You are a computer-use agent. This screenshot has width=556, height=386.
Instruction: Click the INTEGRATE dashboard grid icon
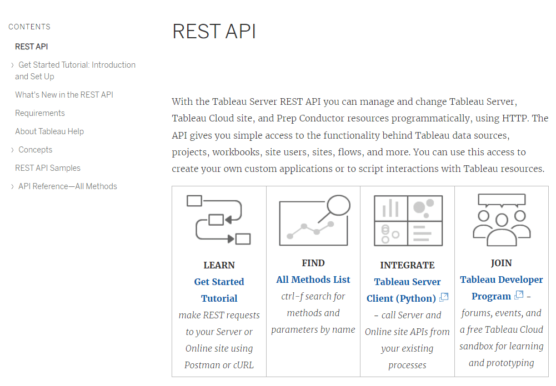pos(407,220)
